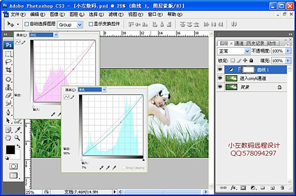Open the 填充 slider arrow
This screenshot has width=296, height=196.
tap(288, 61)
